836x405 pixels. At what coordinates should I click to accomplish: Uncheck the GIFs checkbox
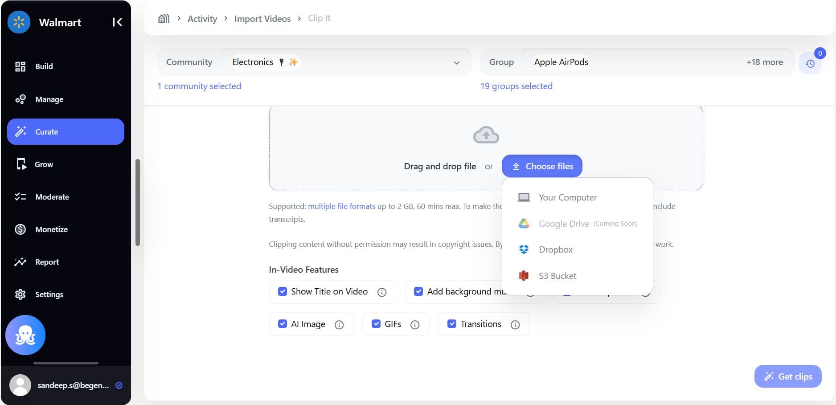(x=376, y=324)
